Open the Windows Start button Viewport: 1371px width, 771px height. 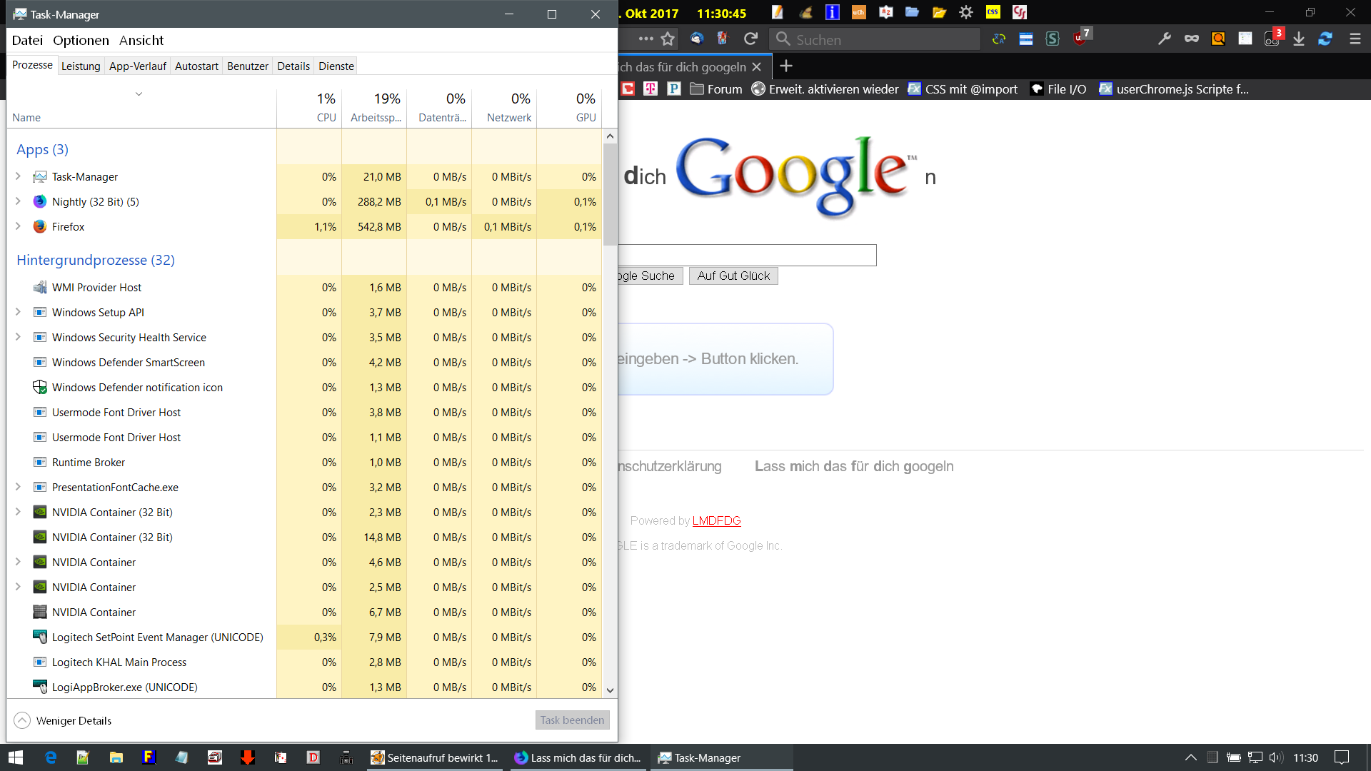coord(16,757)
